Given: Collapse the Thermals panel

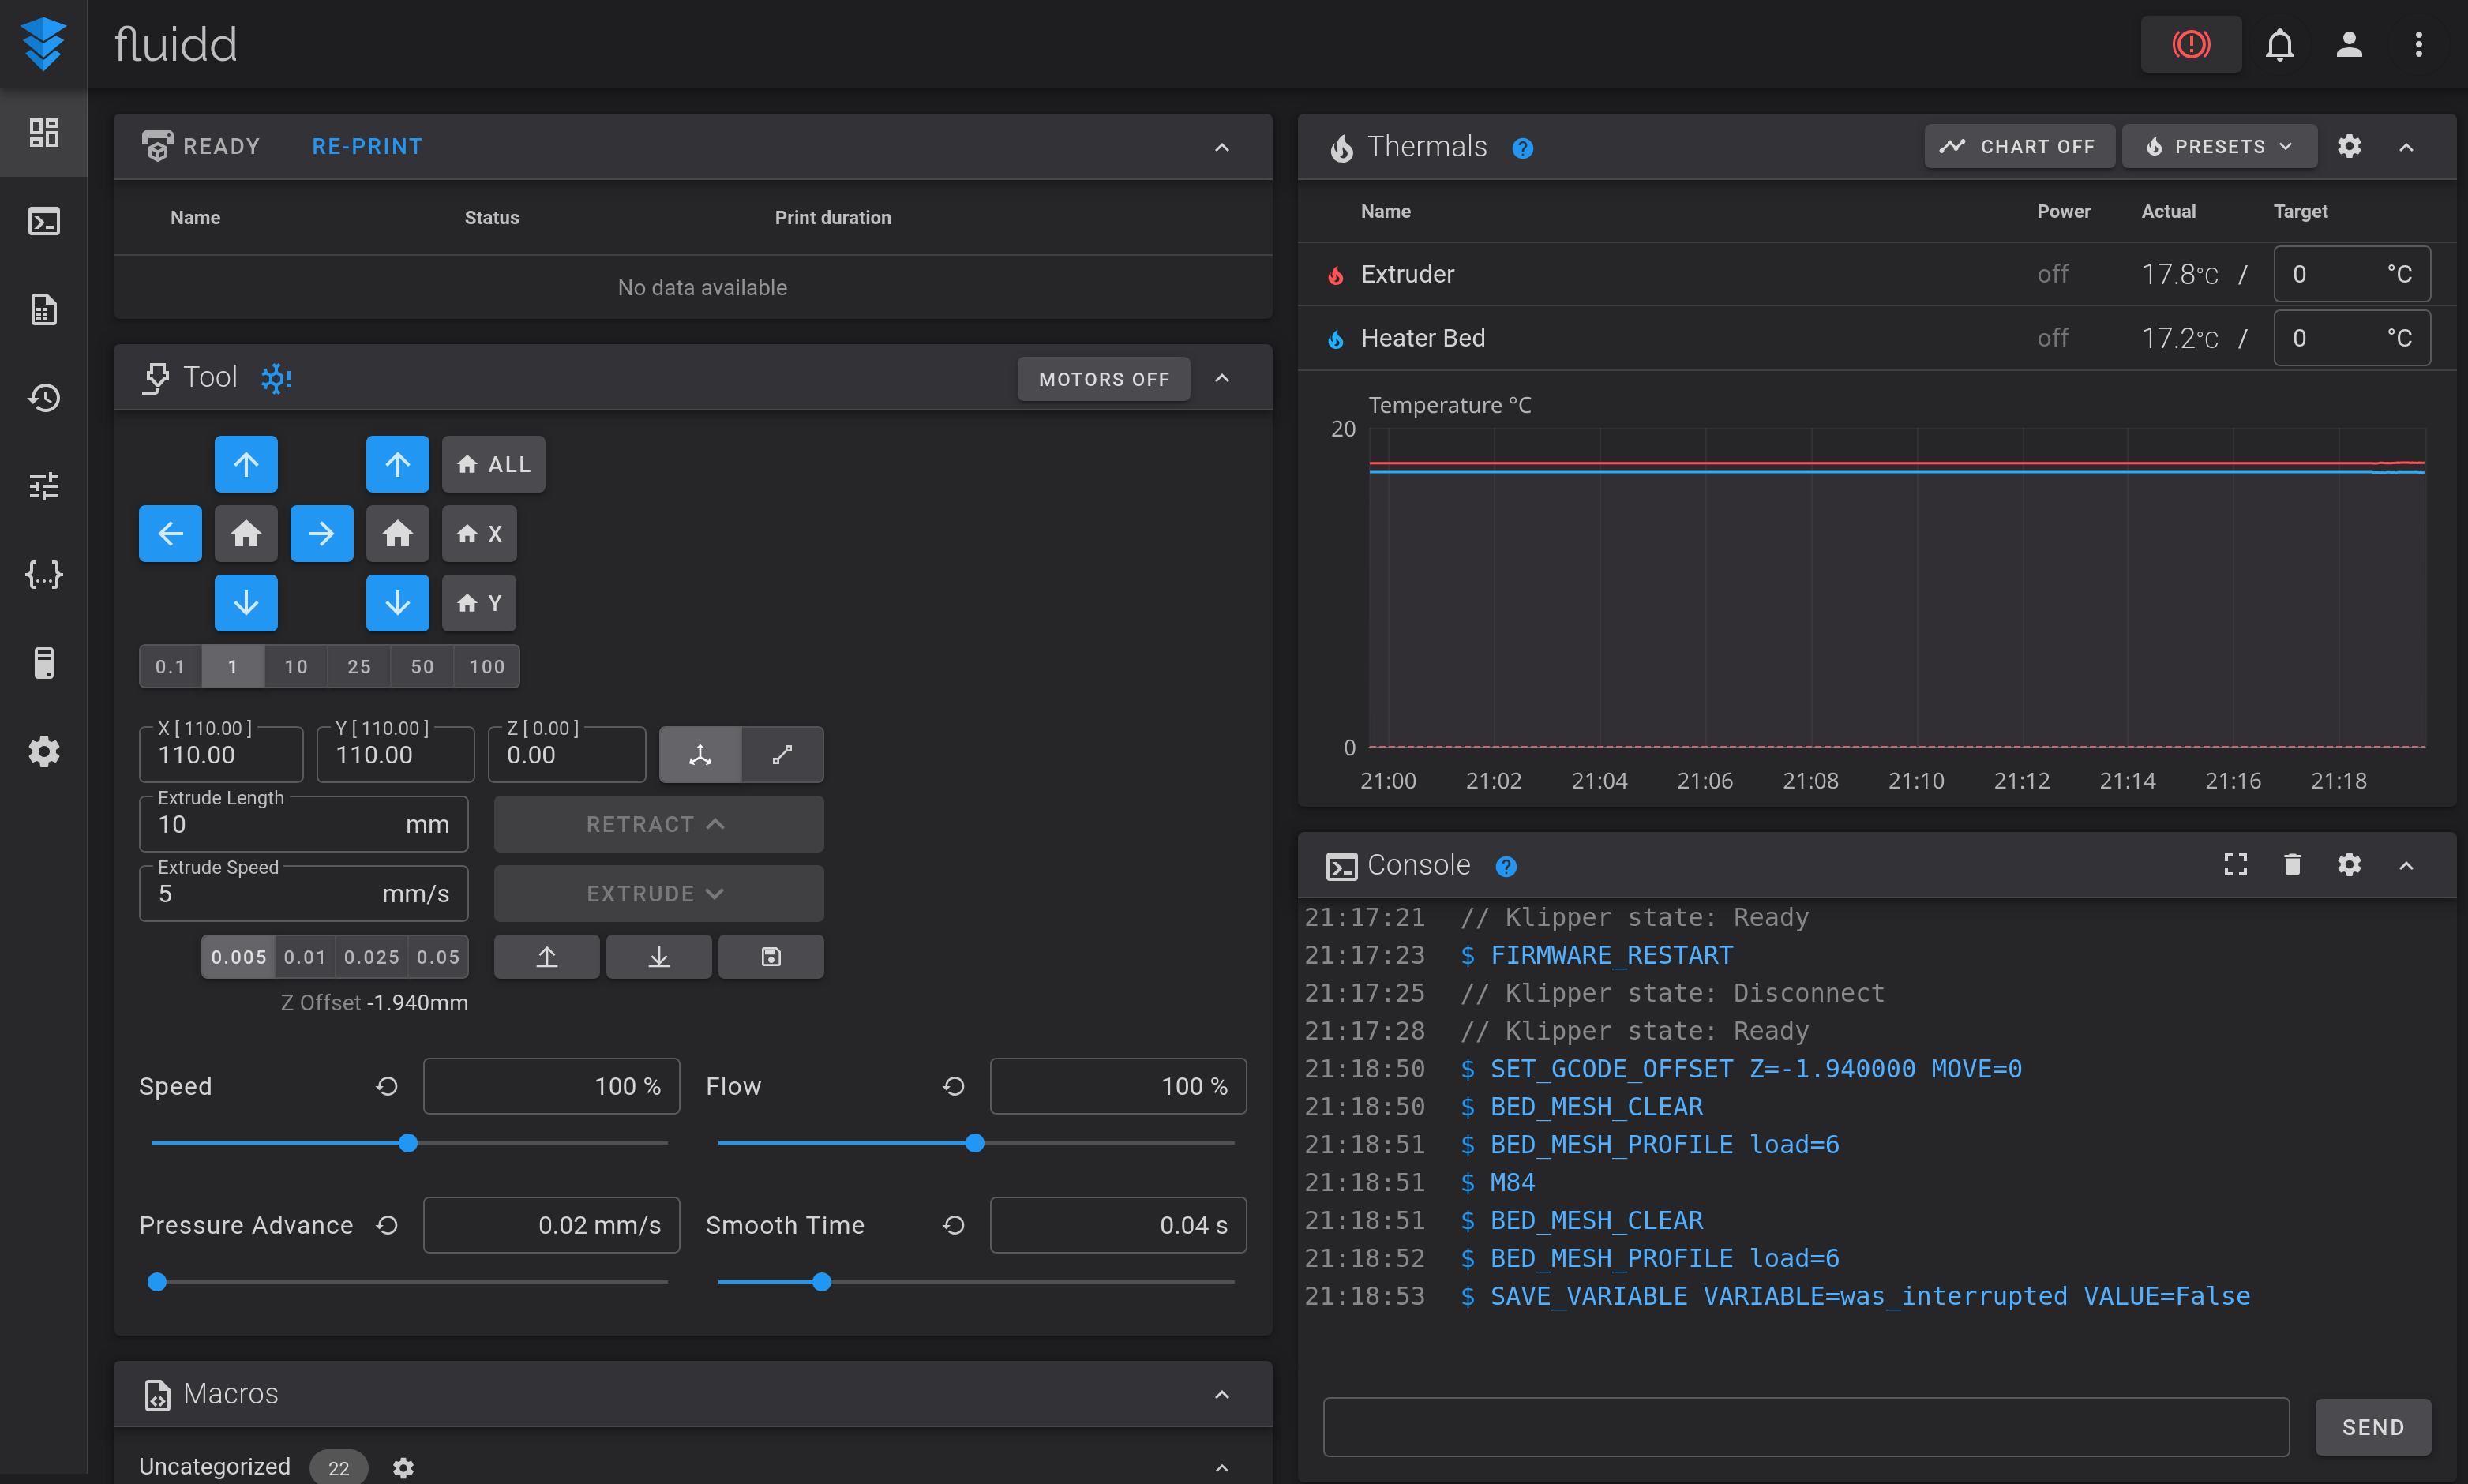Looking at the screenshot, I should click(x=2404, y=146).
